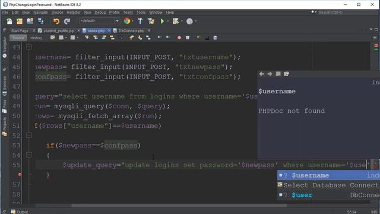Click the Open Source icon in doc popup
The width and height of the screenshot is (380, 214).
(286, 74)
